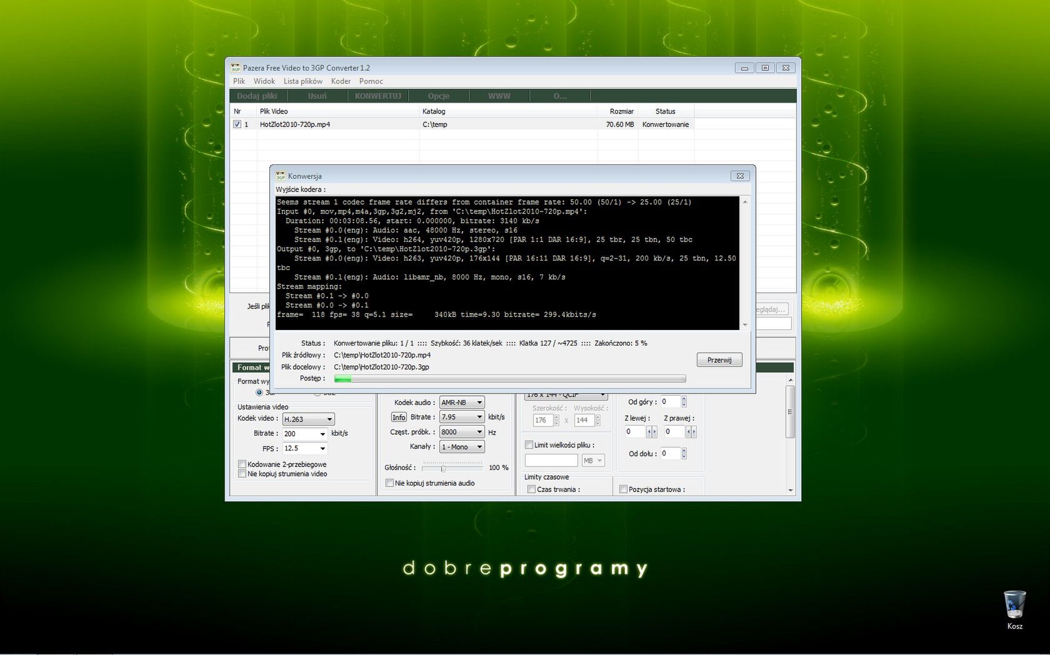
Task: Open the audio Bitrate 7.95 dropdown
Action: pos(462,417)
